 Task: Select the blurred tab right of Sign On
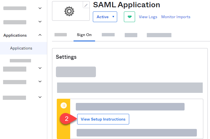tap(108, 35)
